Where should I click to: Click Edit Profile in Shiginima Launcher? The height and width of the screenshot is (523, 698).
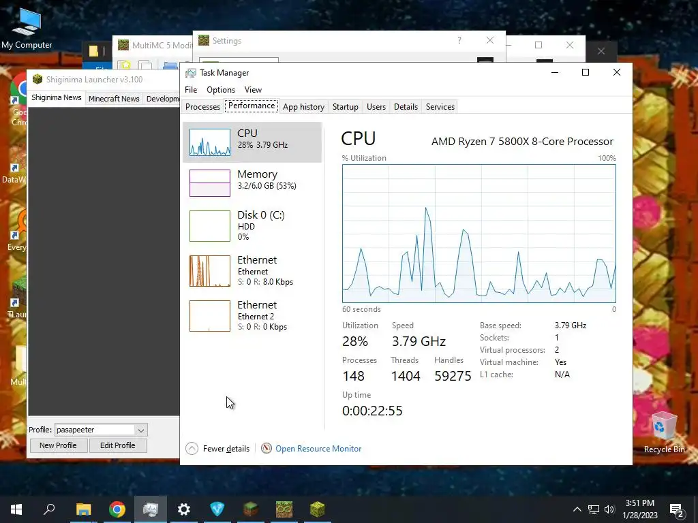[x=117, y=445]
